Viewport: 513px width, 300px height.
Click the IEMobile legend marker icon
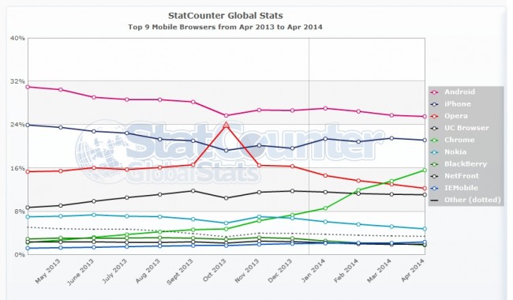pyautogui.click(x=435, y=189)
